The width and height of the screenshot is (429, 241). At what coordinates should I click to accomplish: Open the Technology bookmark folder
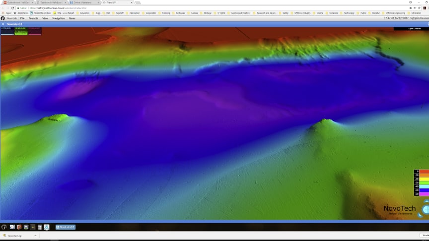[x=347, y=13]
